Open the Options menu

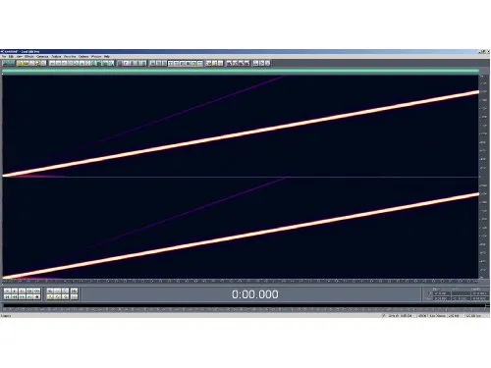[x=83, y=57]
